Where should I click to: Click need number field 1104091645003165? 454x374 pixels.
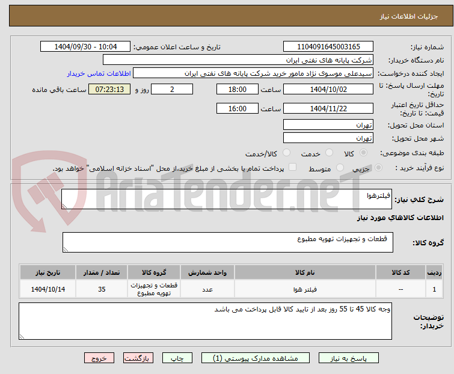click(x=328, y=47)
